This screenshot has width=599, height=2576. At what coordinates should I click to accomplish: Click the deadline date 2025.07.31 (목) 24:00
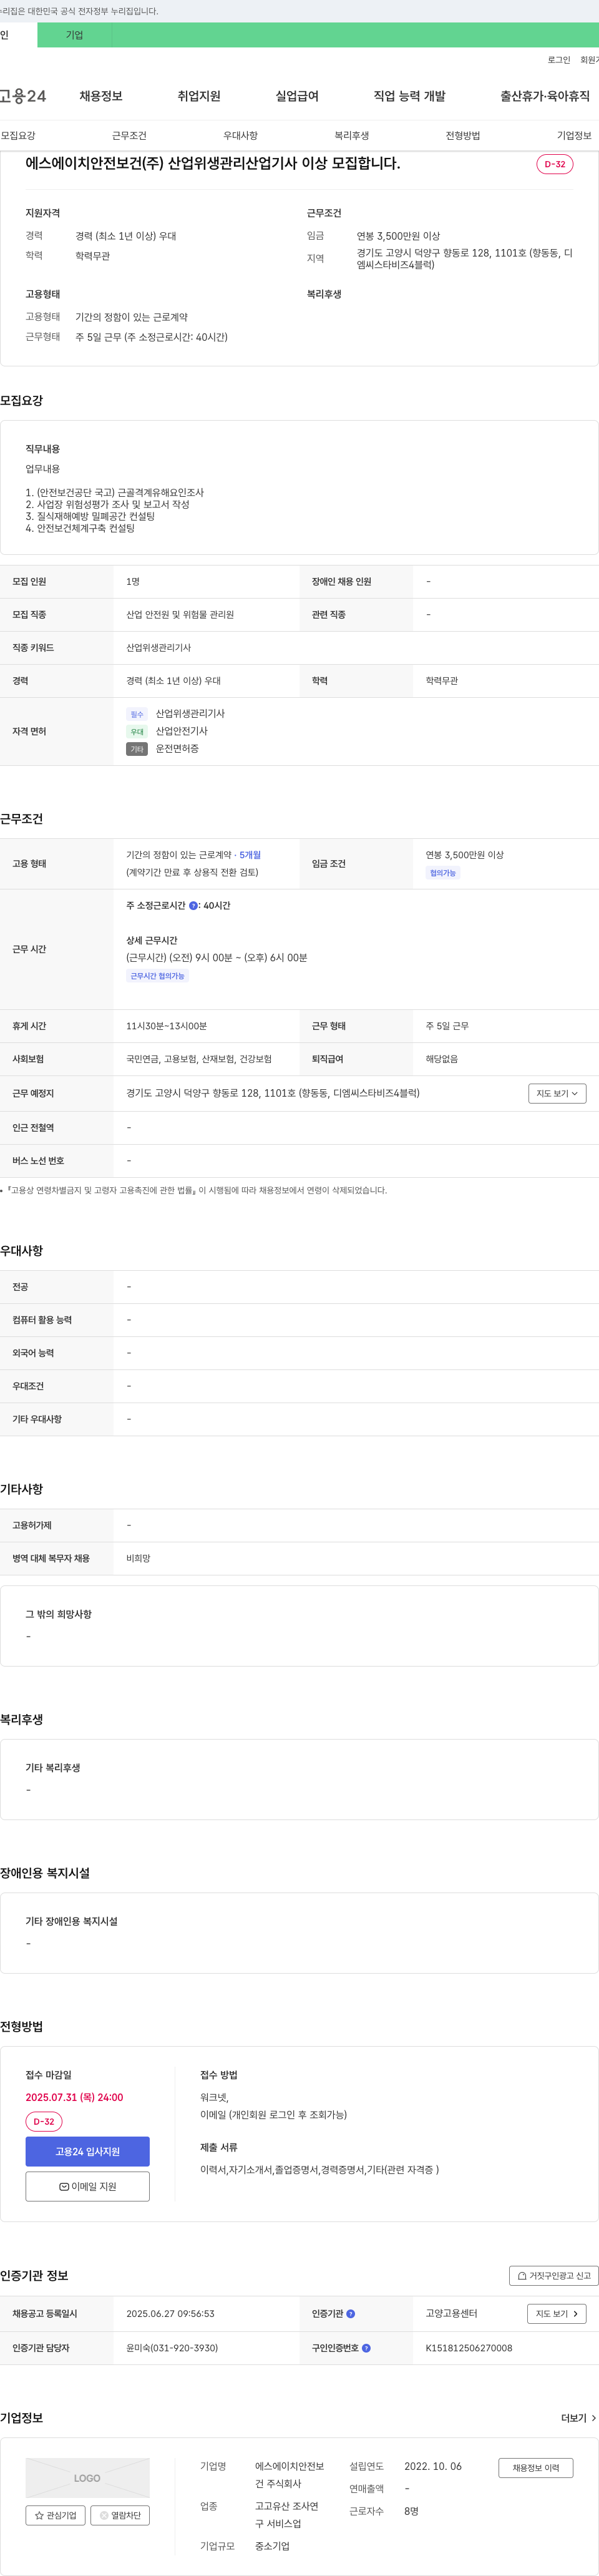tap(75, 2097)
